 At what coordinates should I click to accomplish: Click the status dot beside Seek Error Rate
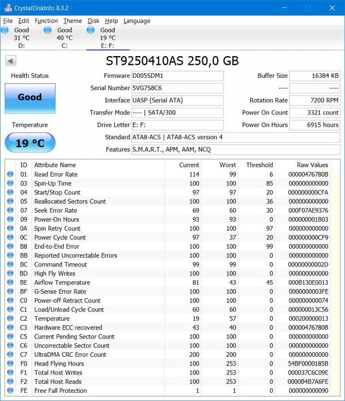(x=10, y=210)
